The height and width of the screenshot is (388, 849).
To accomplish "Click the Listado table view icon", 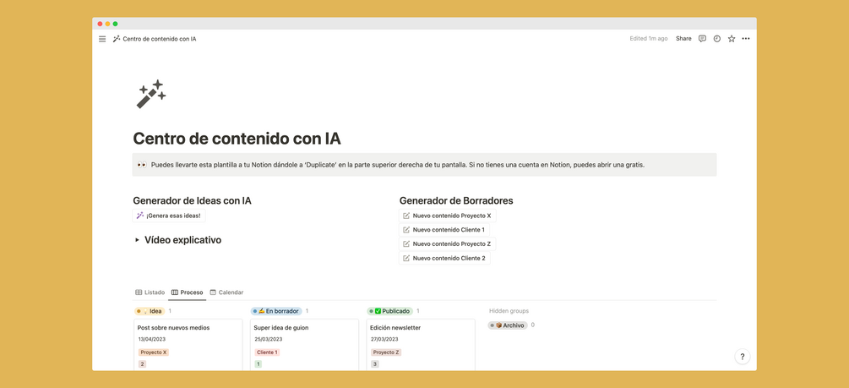I will coord(139,292).
